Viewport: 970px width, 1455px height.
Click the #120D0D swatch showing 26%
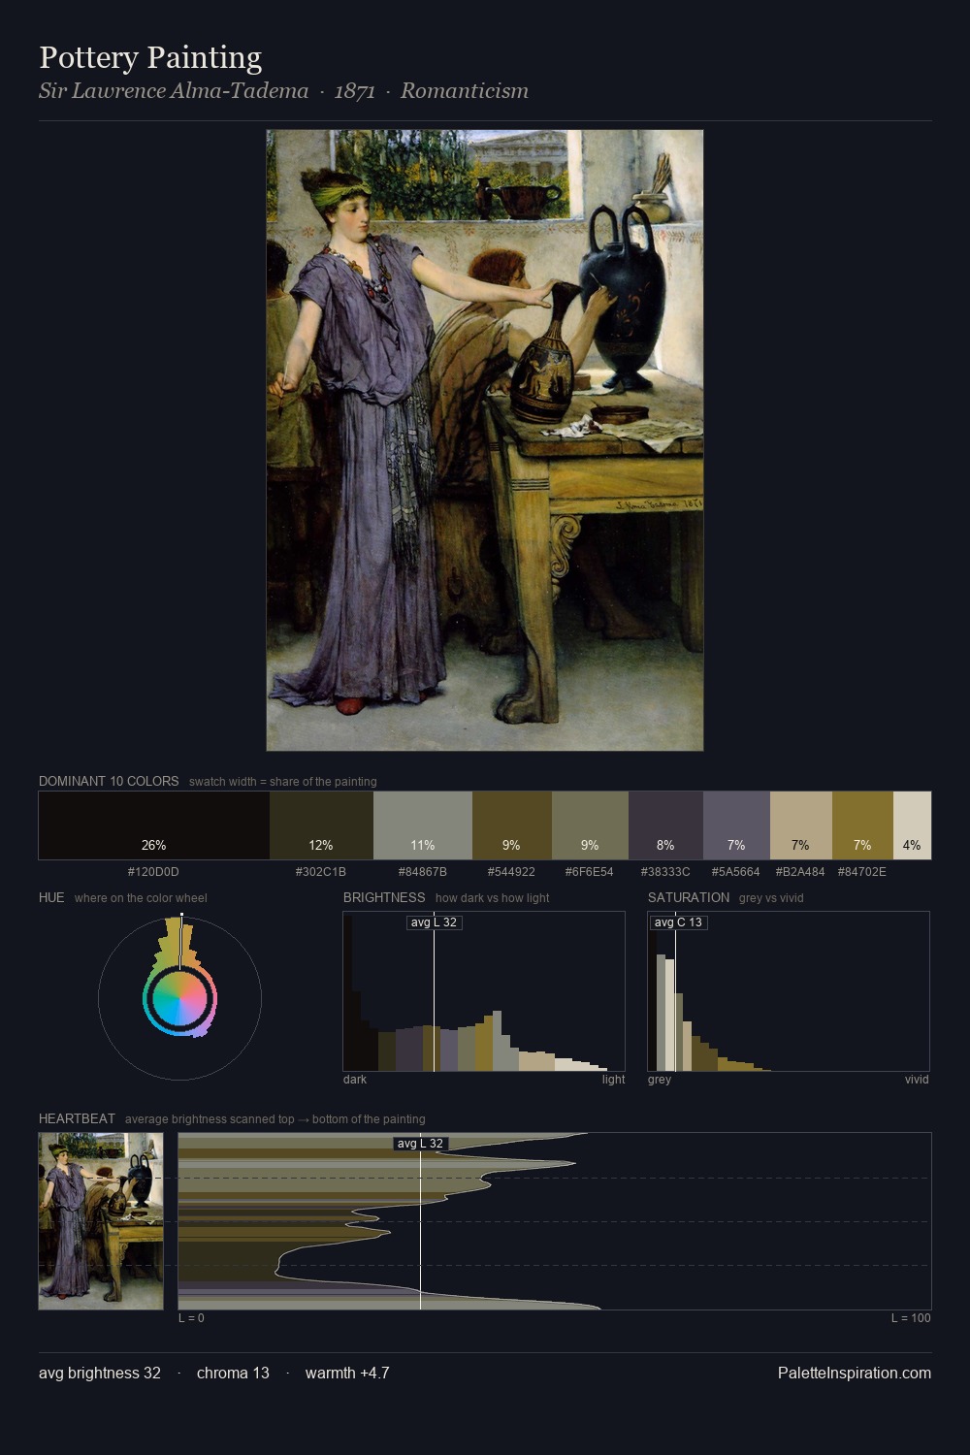point(154,825)
